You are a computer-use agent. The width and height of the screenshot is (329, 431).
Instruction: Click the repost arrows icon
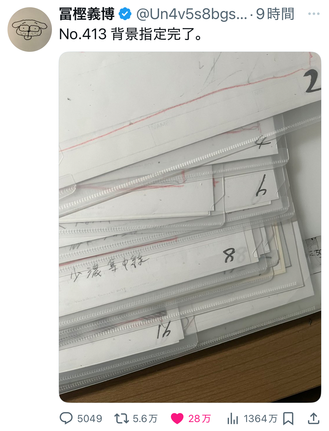121,419
